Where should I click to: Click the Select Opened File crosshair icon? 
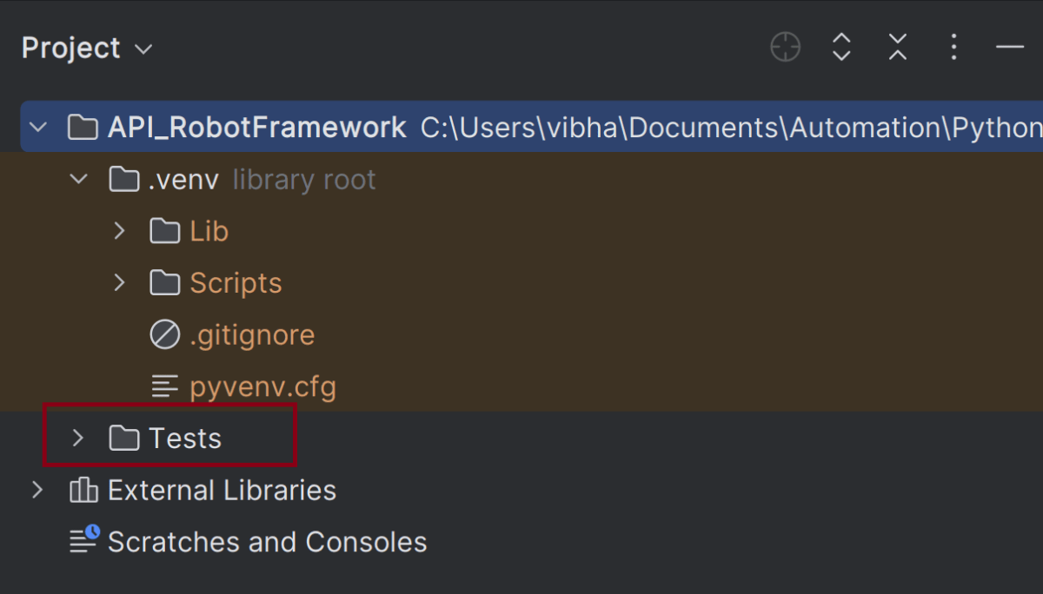click(785, 47)
